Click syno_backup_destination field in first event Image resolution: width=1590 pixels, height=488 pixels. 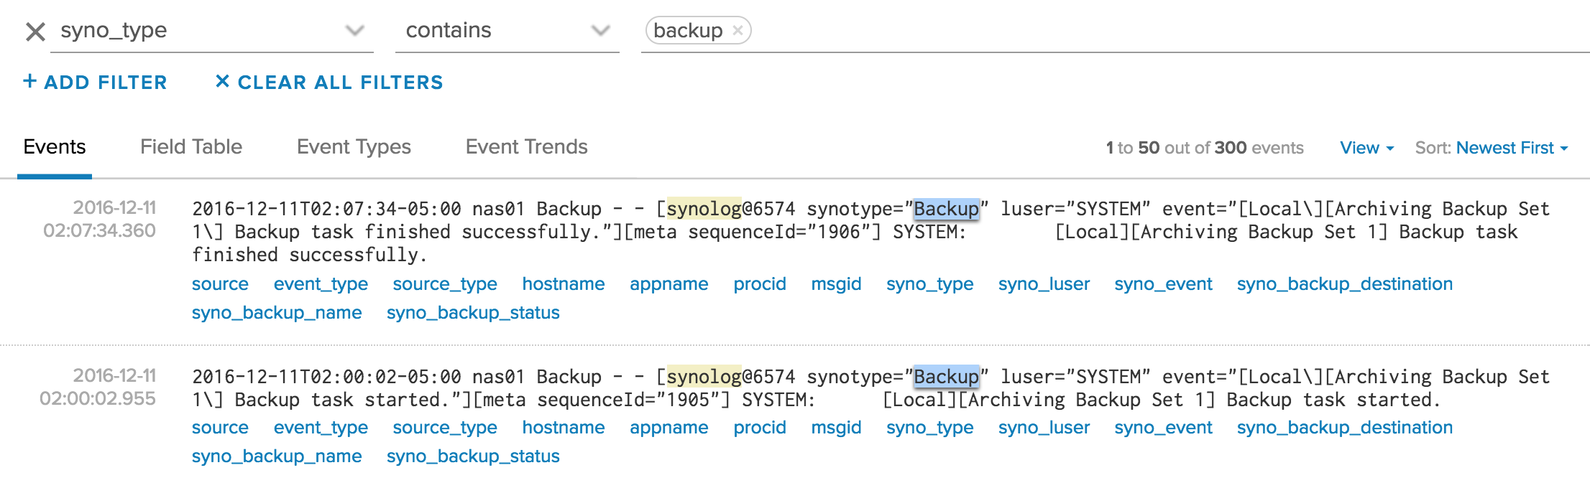(x=1344, y=284)
